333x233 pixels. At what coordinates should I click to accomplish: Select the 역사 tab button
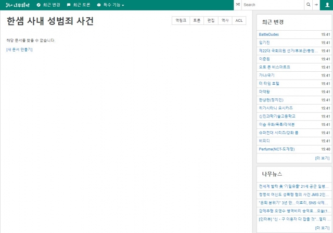pos(225,21)
